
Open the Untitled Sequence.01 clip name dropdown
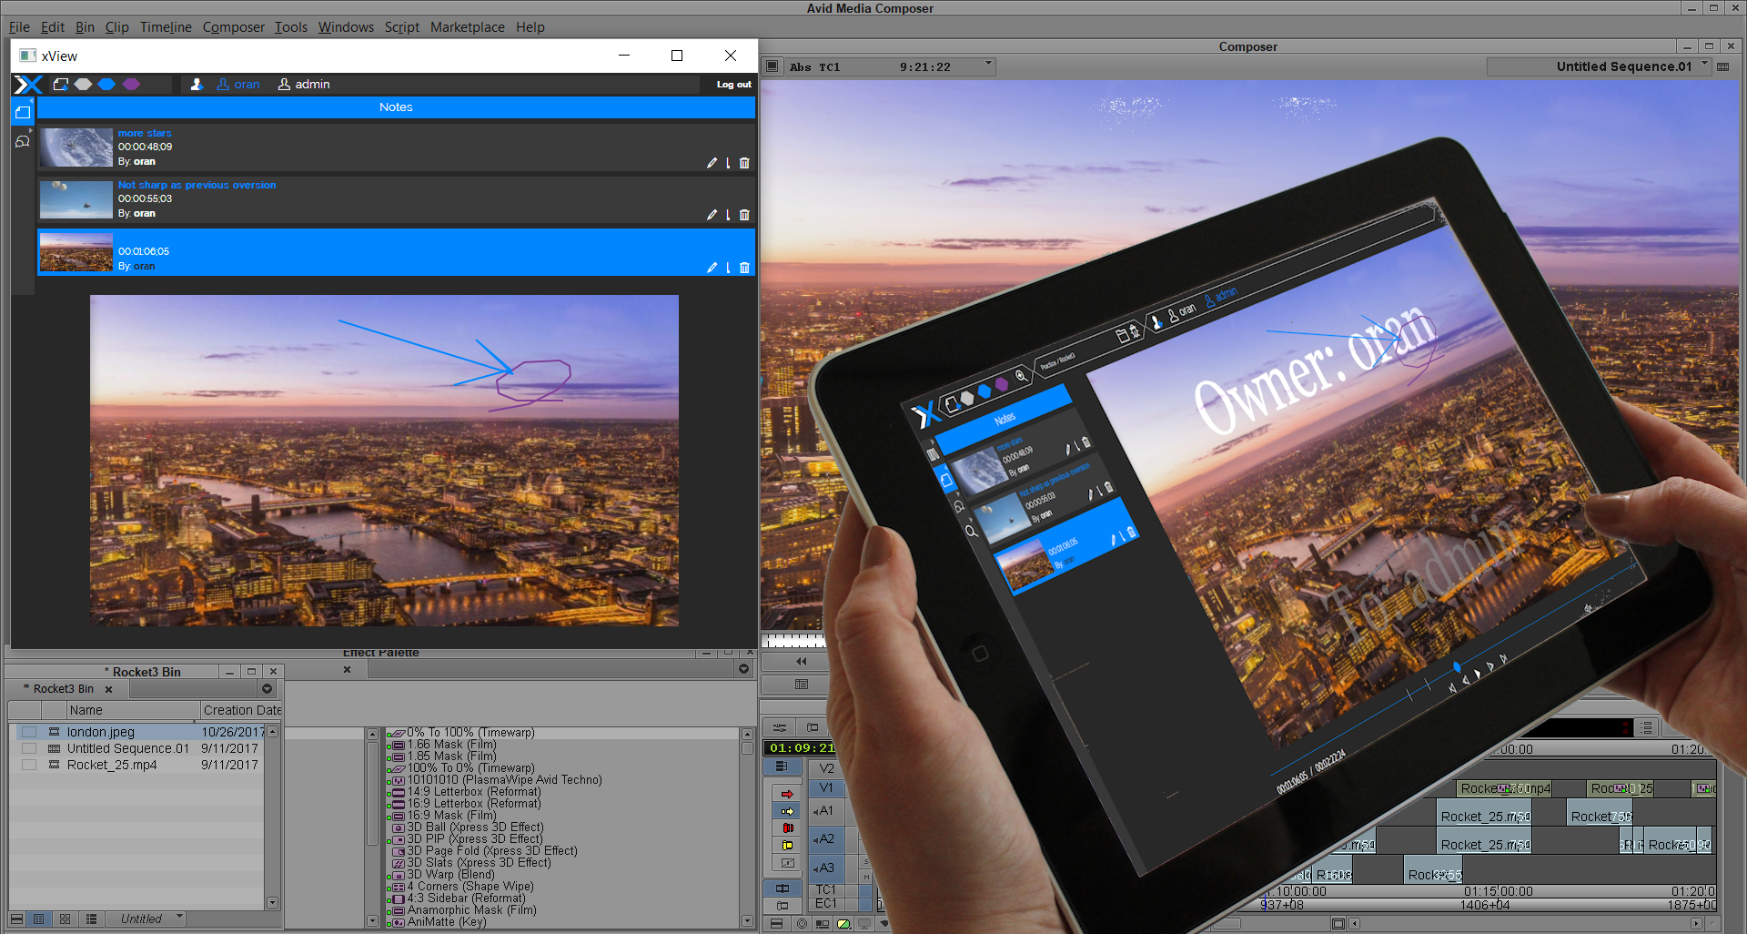coord(1705,66)
